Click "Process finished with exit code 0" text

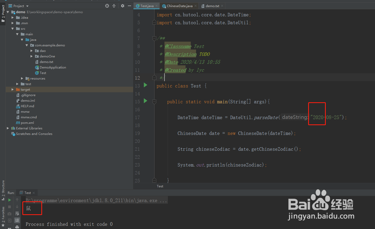tap(69, 224)
